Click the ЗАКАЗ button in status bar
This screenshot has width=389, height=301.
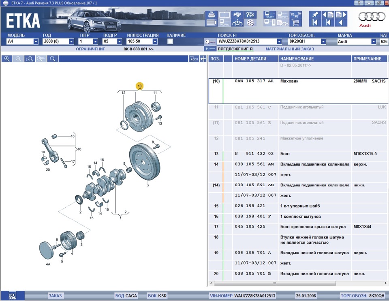[55, 296]
